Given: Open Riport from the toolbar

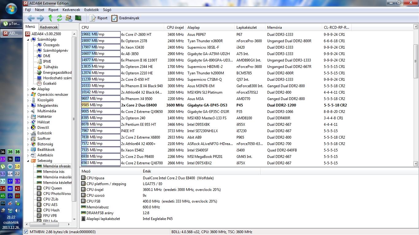Looking at the screenshot, I should (x=99, y=18).
